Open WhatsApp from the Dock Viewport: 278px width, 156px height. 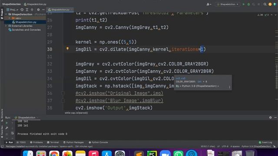pos(178,153)
